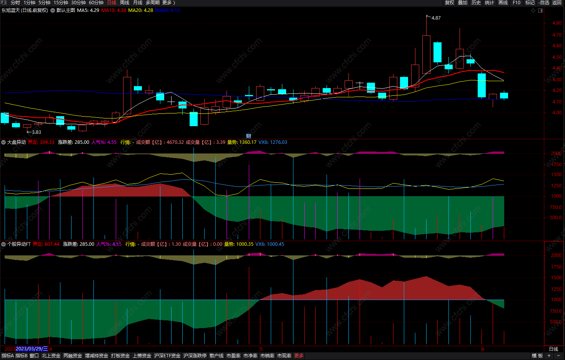Viewport: 565px width, 360px height.
Task: Click the 历史 history button
Action: 476,3
